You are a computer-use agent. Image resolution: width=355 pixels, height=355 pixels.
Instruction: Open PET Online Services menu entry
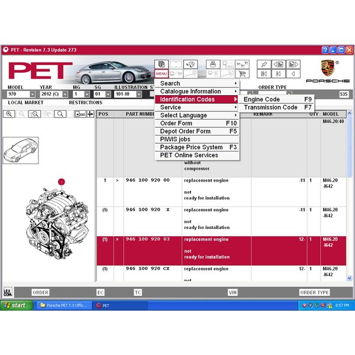pos(196,155)
